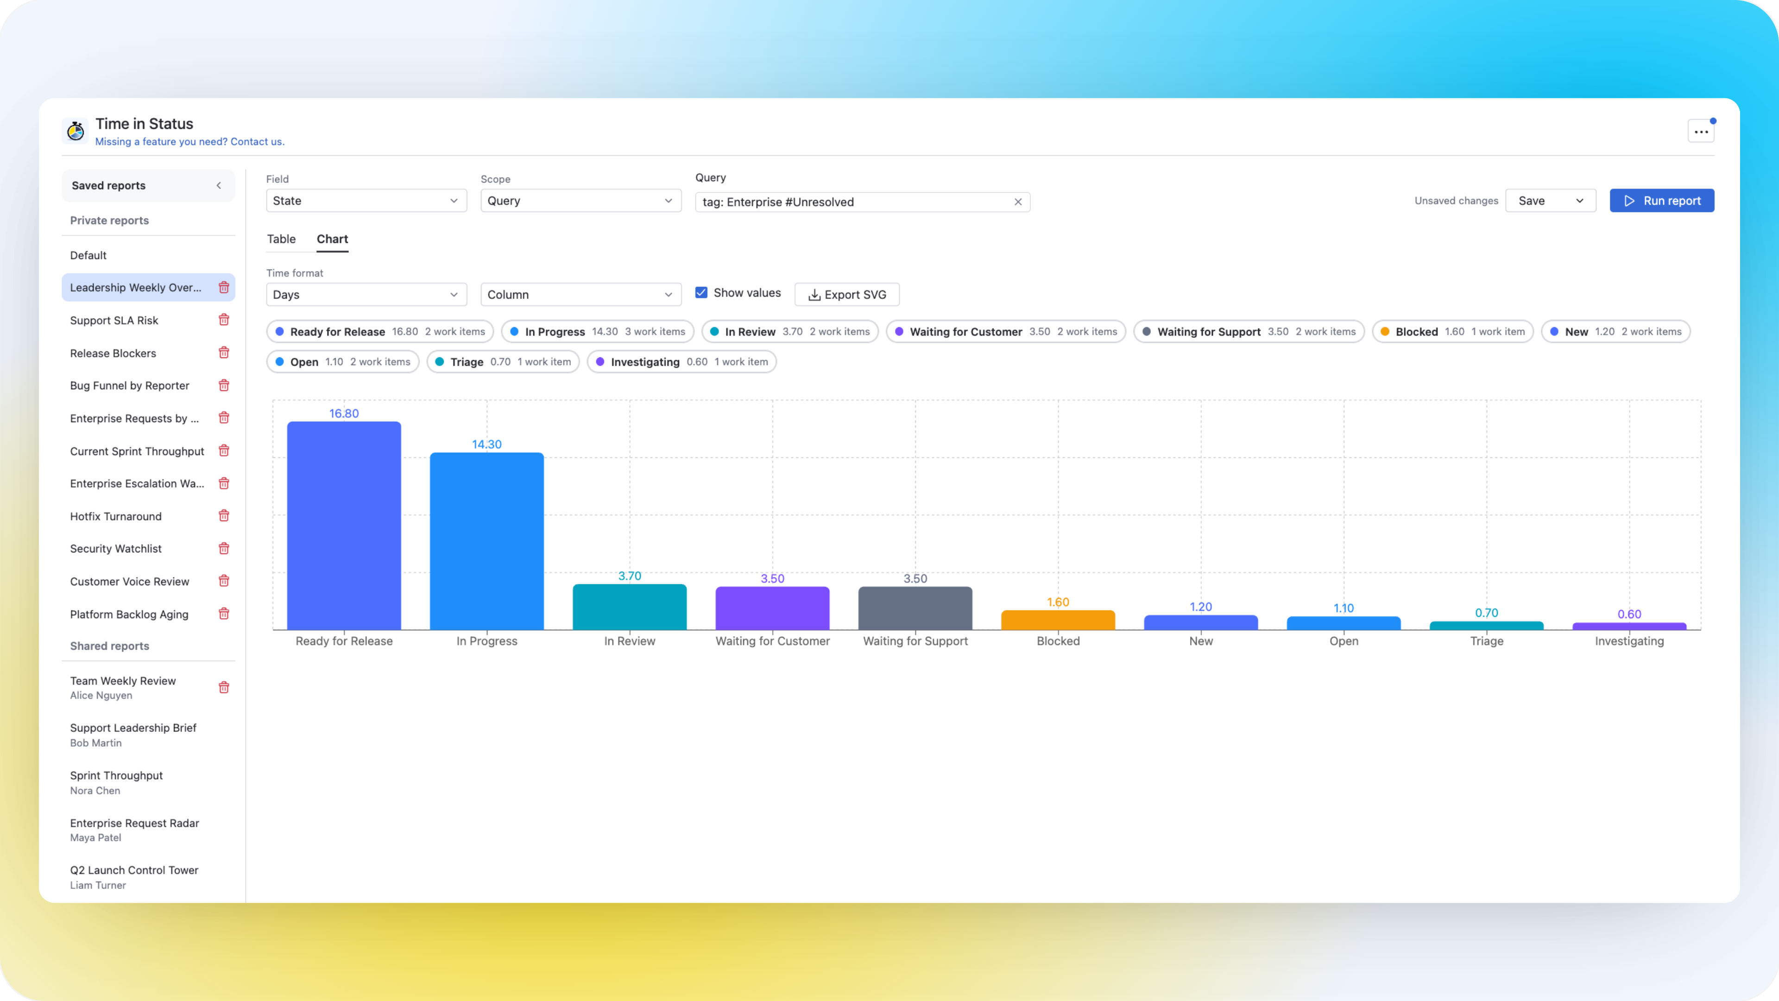The image size is (1779, 1001).
Task: Collapse the Saved reports sidebar chevron
Action: point(219,185)
